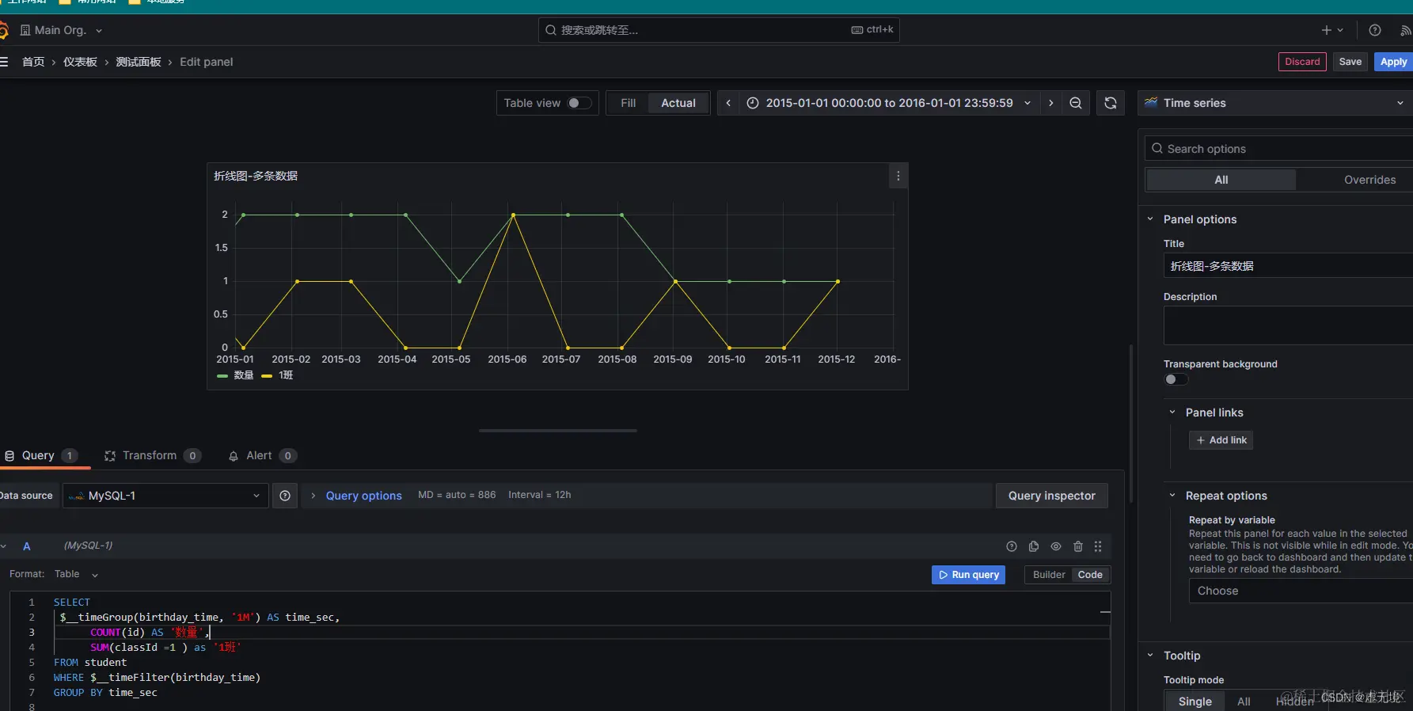Open the time range picker dropdown
1413x711 pixels.
[x=889, y=103]
